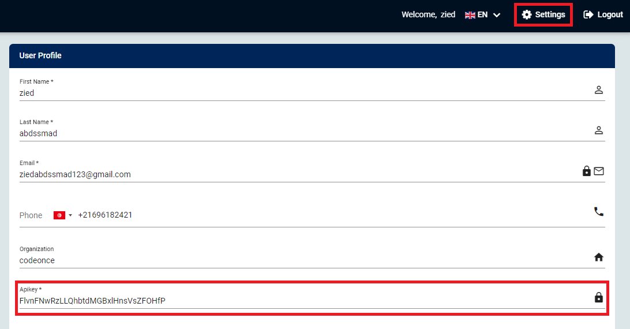Click person icon in First Name field
This screenshot has width=630, height=329.
click(599, 89)
